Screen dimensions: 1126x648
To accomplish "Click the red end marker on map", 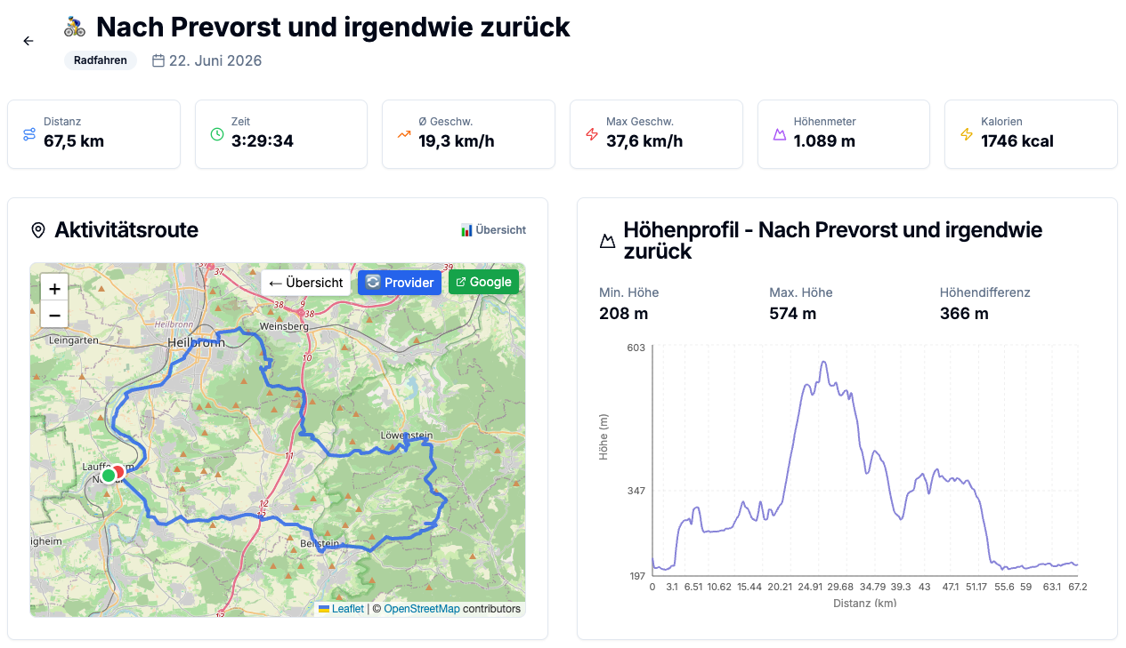I will coord(119,472).
